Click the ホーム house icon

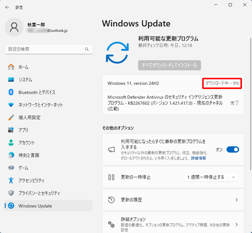[x=11, y=67]
